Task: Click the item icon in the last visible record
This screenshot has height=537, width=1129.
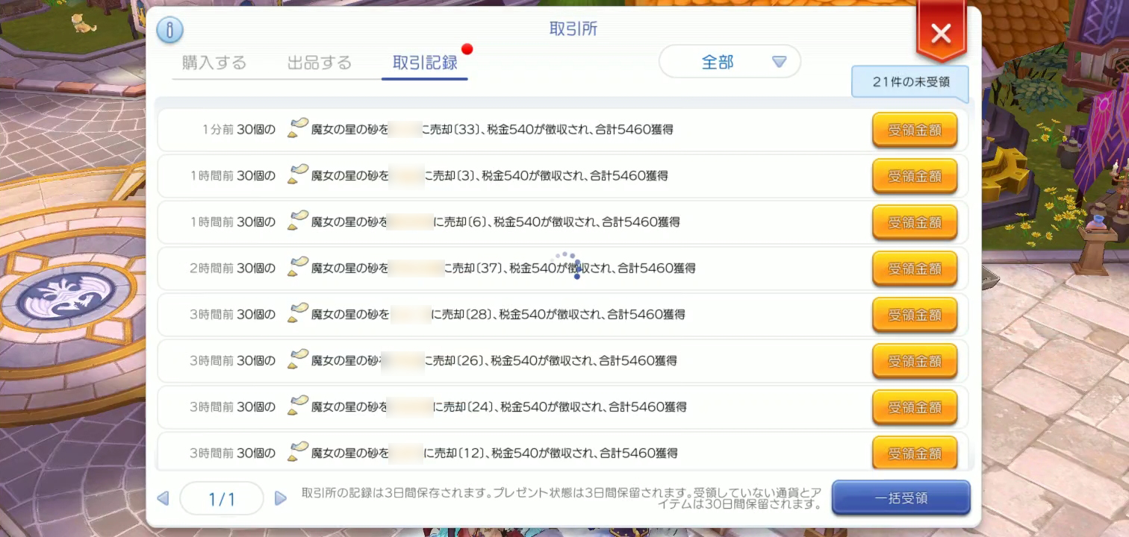Action: pyautogui.click(x=299, y=452)
